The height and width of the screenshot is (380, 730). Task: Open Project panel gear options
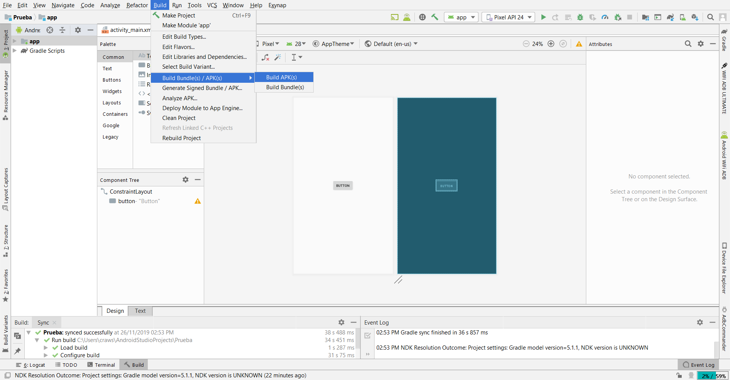point(78,30)
